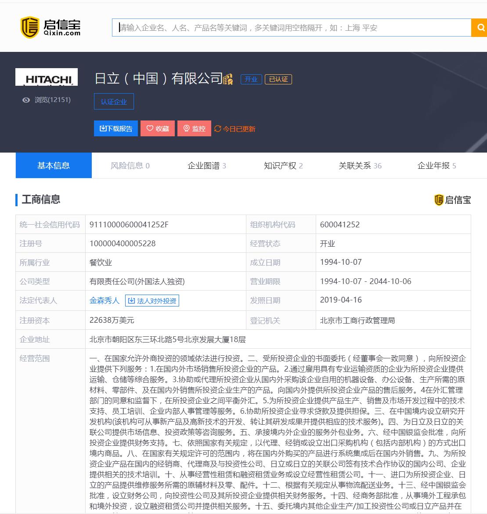
Task: Click the orange search magnifier icon
Action: pos(480,27)
